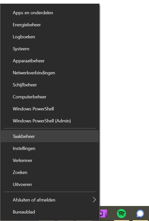The width and height of the screenshot is (149, 221).
Task: Select the Zoeken entry
Action: tap(50, 172)
